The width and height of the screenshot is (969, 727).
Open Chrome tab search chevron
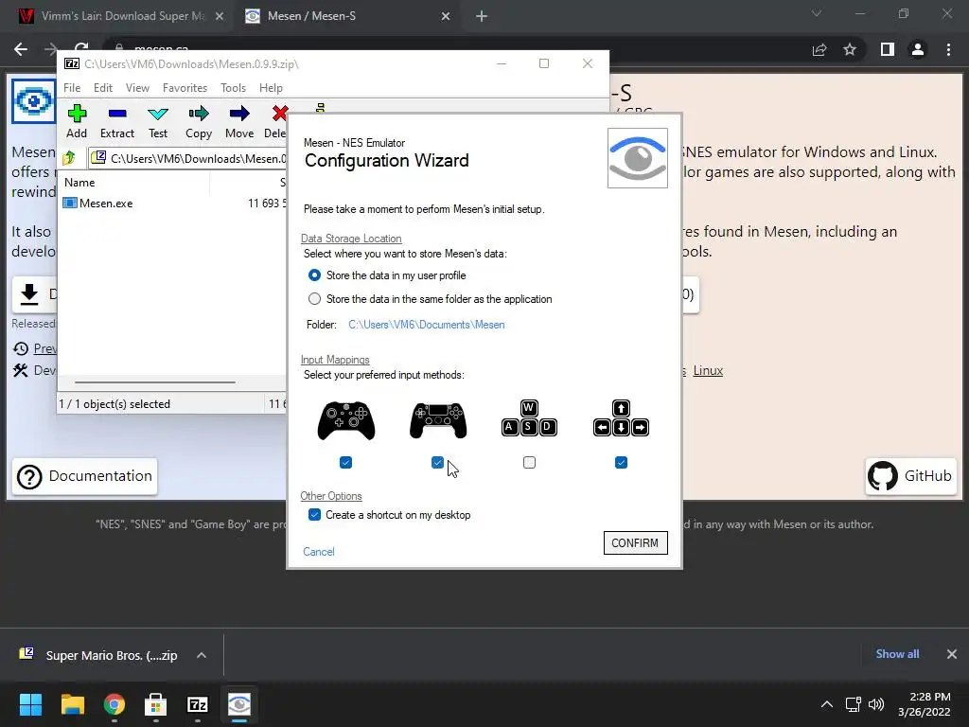pyautogui.click(x=817, y=13)
